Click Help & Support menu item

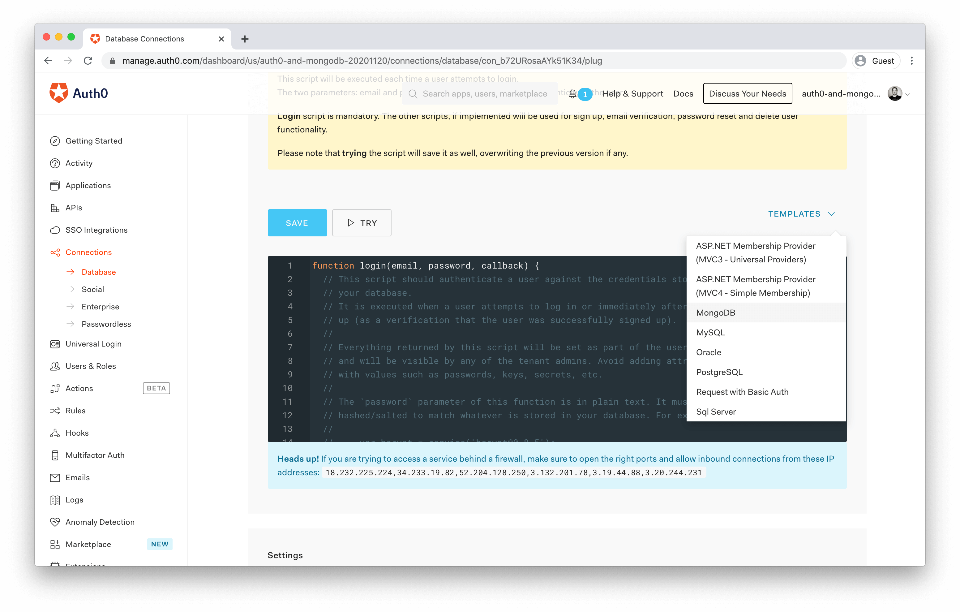630,94
